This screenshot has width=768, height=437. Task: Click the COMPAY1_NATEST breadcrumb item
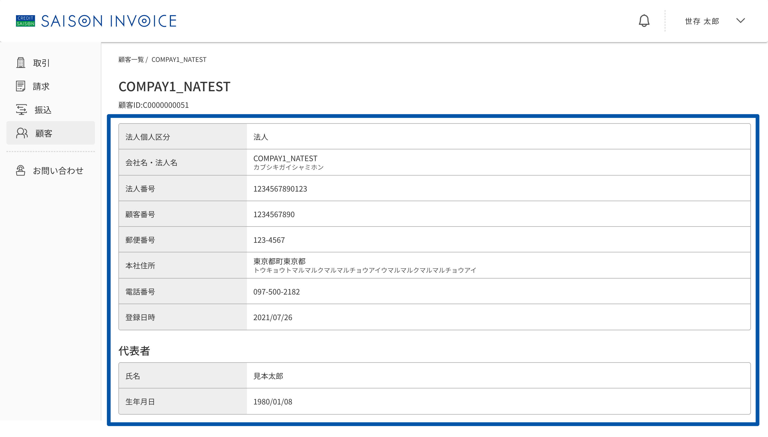tap(179, 59)
